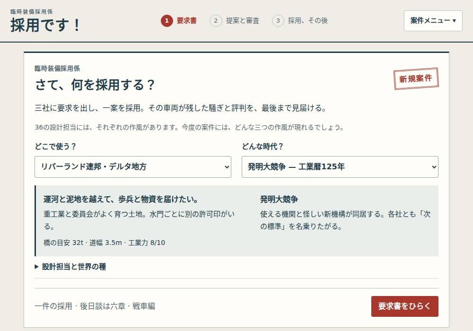Click the 要求書をひらく button
Screen dimensions: 473x331
404,306
